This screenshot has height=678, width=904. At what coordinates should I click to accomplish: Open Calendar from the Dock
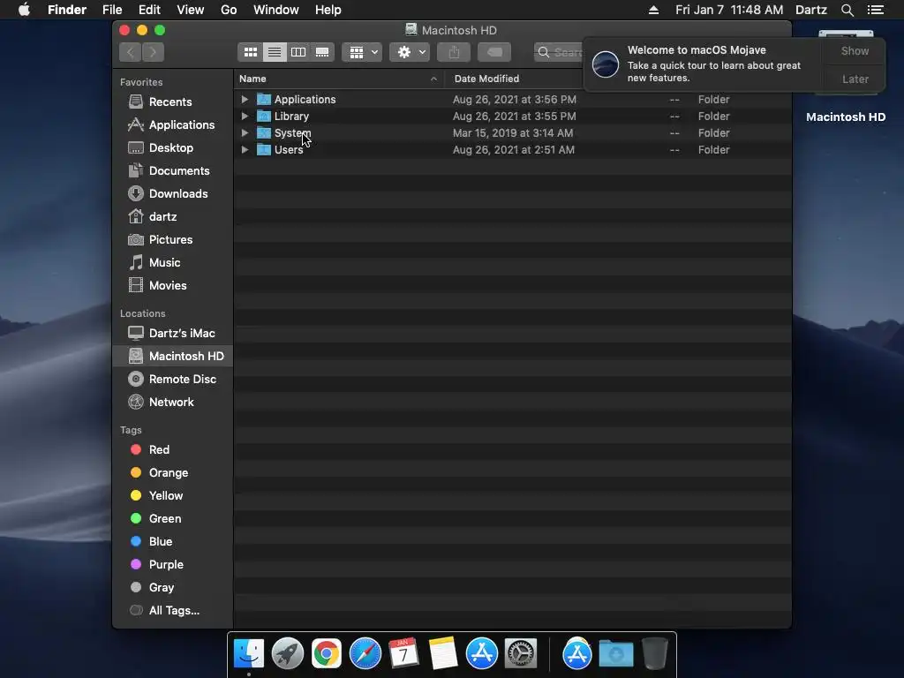point(403,654)
